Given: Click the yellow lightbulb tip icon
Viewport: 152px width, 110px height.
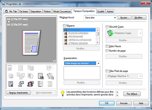Looking at the screenshot, I should coord(63,93).
